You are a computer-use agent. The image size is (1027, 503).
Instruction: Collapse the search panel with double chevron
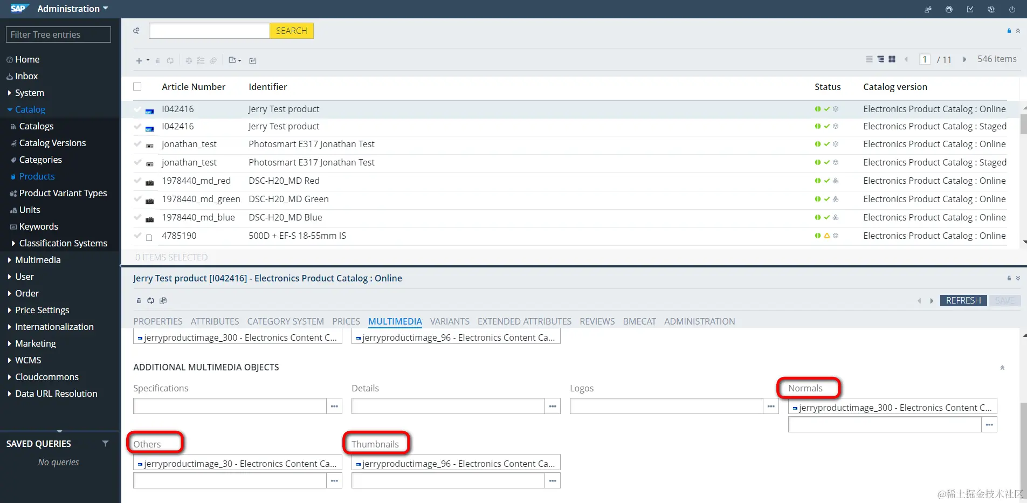(x=1018, y=31)
